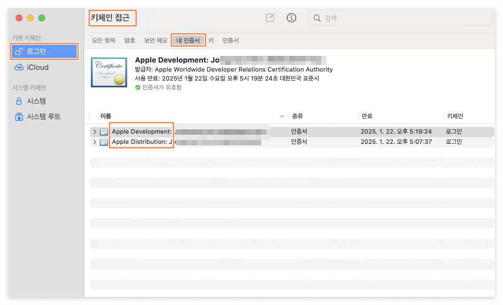This screenshot has width=503, height=305.
Task: Click 로그인 keychain cell in Development row
Action: [454, 131]
